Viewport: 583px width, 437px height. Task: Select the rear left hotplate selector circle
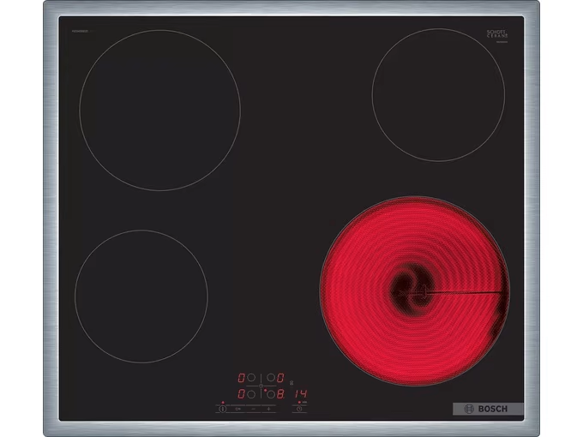pos(252,376)
